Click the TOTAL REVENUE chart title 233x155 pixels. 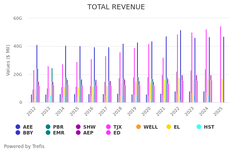[116, 7]
